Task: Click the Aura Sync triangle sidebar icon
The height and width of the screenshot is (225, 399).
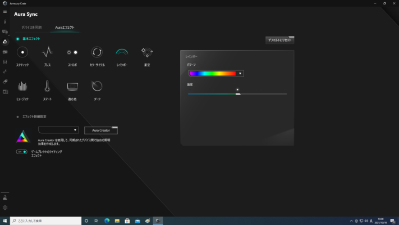Action: tap(5, 42)
